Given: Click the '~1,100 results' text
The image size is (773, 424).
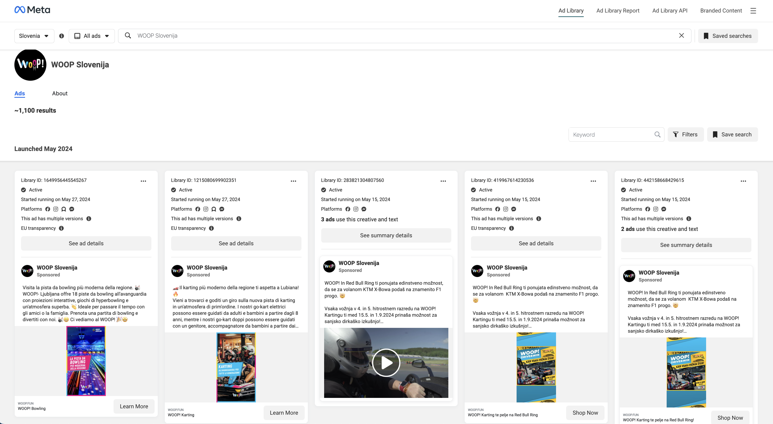Looking at the screenshot, I should click(x=35, y=111).
